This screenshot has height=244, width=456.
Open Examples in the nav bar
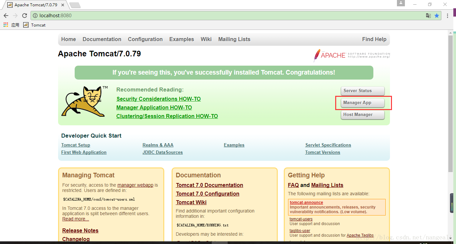[182, 39]
